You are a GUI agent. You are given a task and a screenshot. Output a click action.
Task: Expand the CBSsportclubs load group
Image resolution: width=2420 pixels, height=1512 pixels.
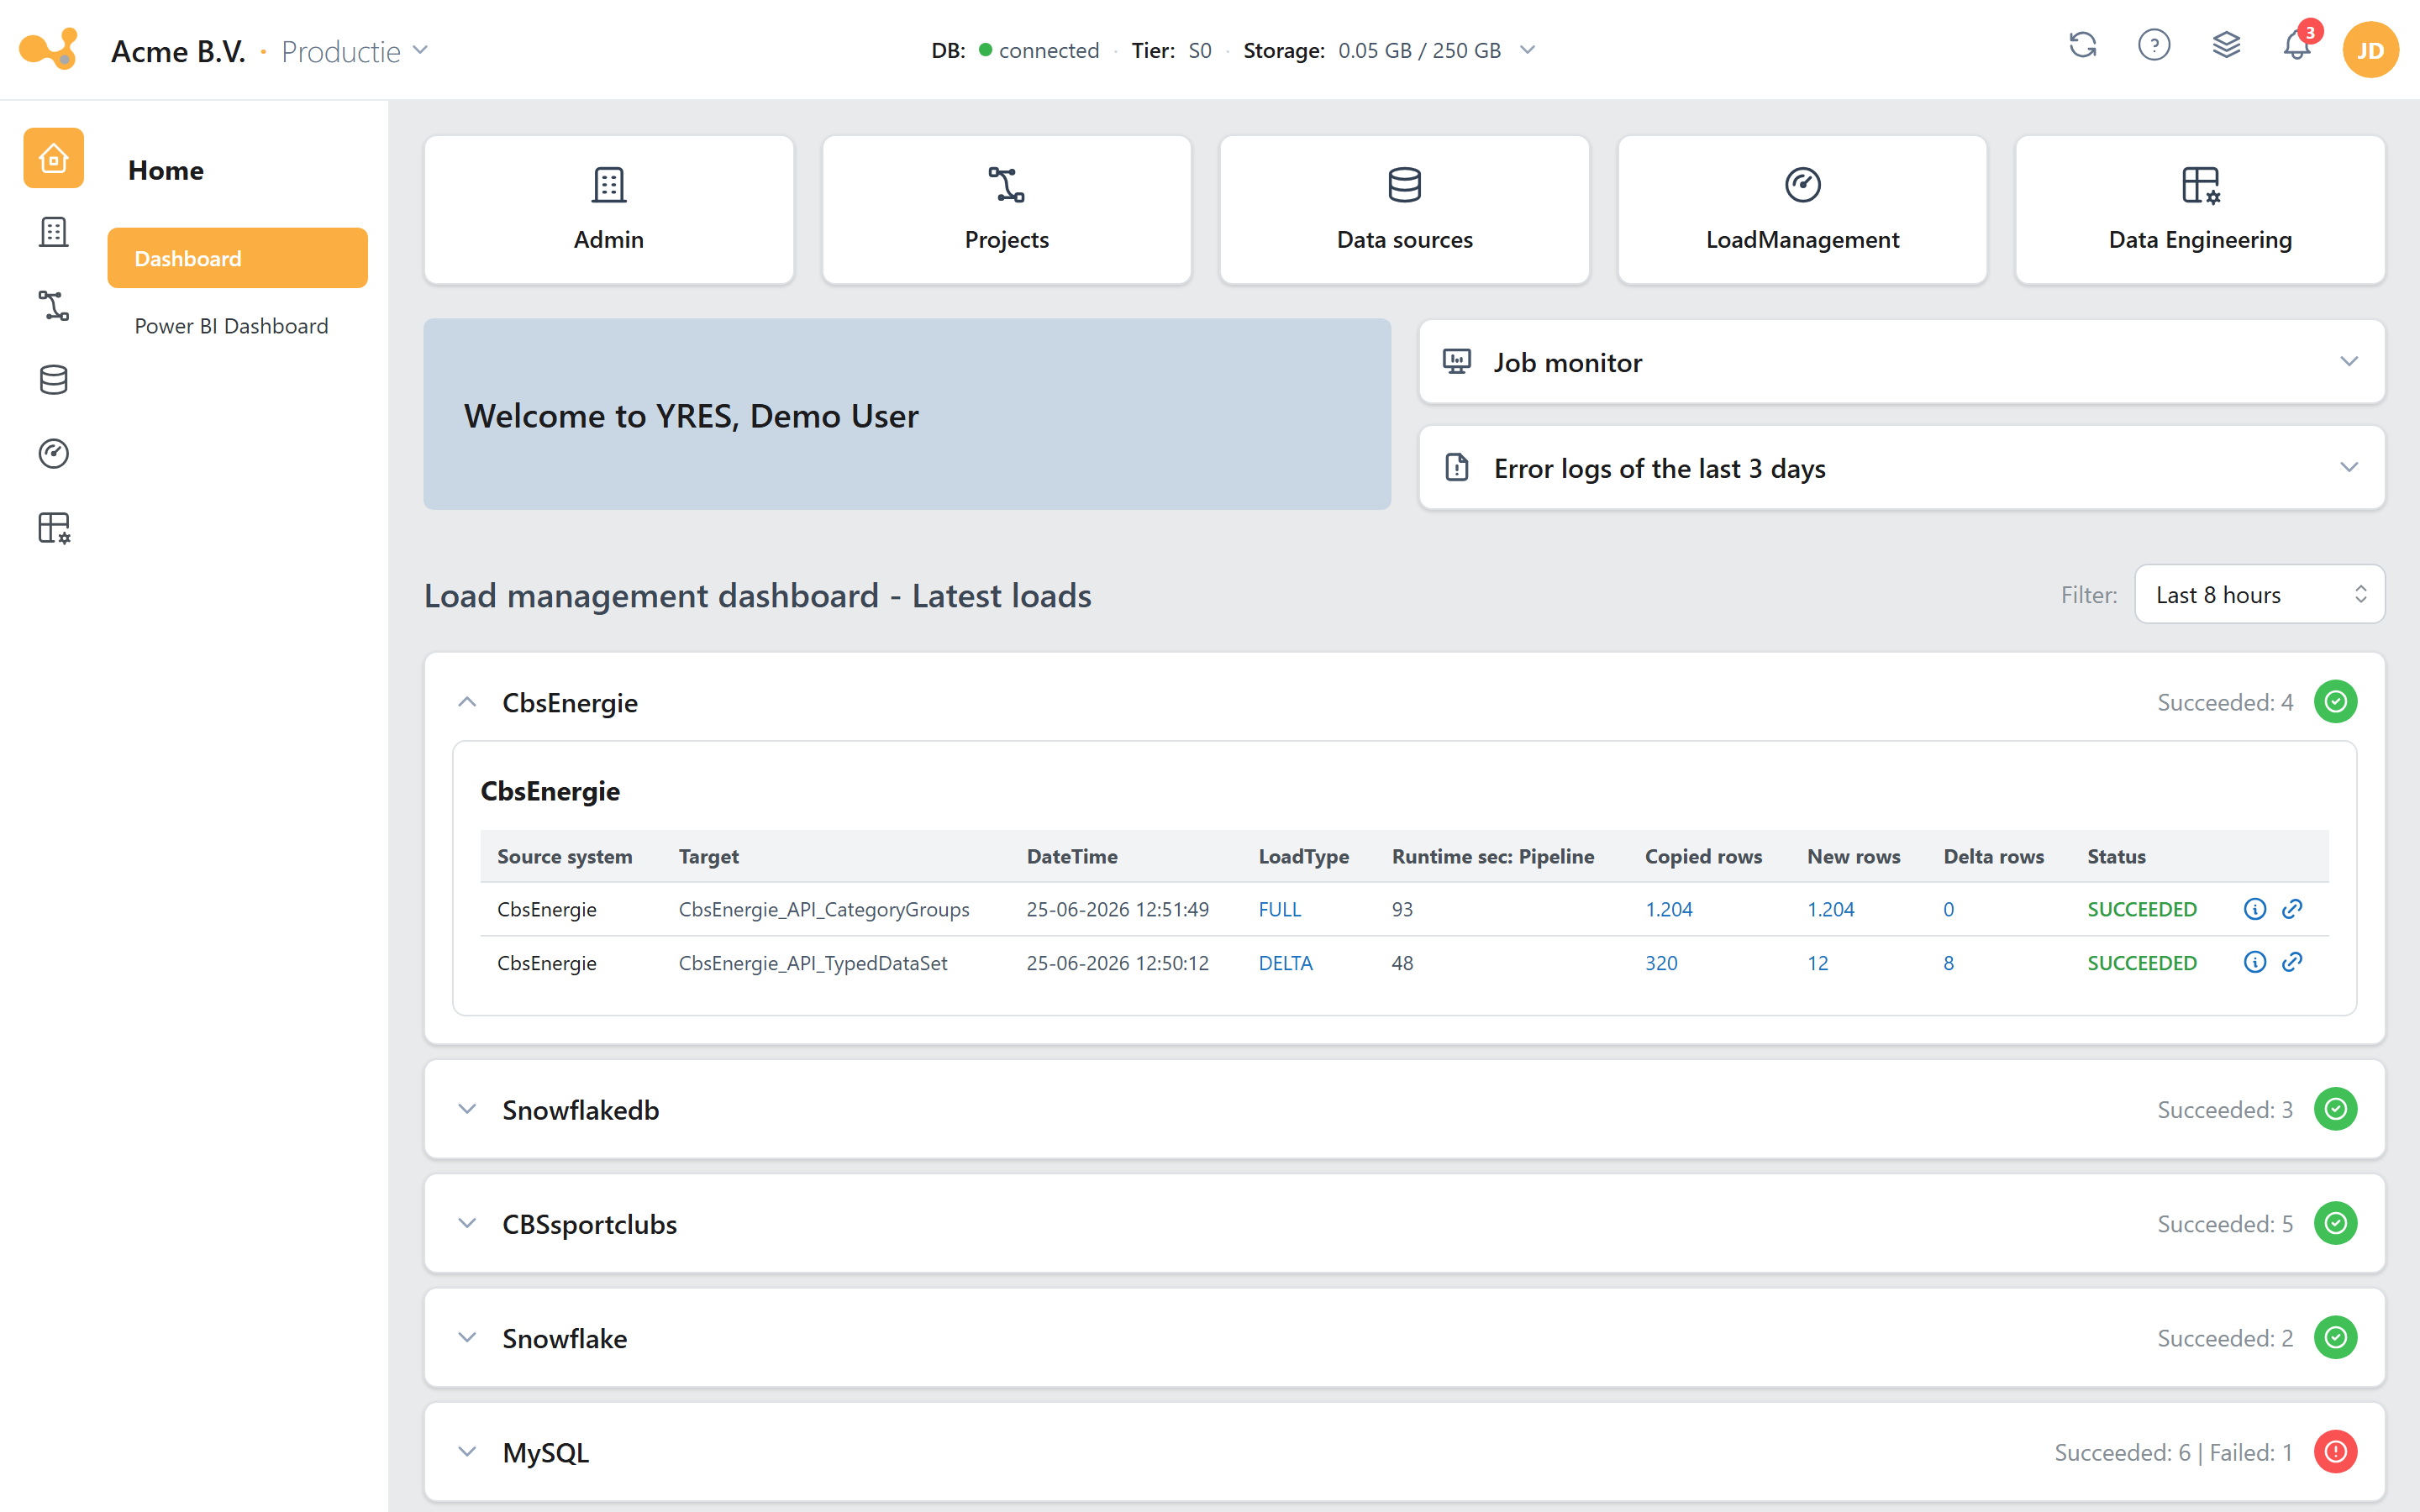(x=467, y=1223)
